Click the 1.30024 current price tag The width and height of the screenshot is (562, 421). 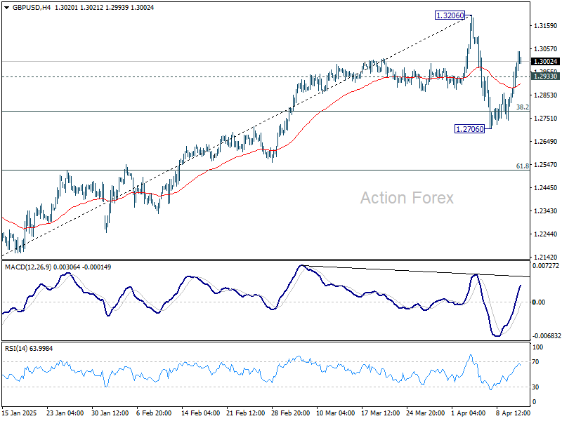click(546, 62)
